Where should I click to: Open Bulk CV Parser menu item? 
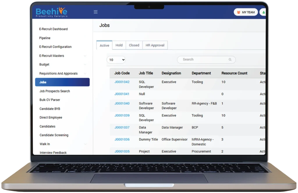coord(50,100)
